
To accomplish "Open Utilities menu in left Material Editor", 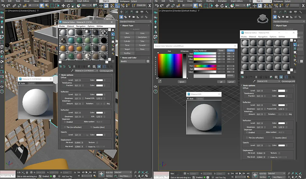I will (x=100, y=26).
